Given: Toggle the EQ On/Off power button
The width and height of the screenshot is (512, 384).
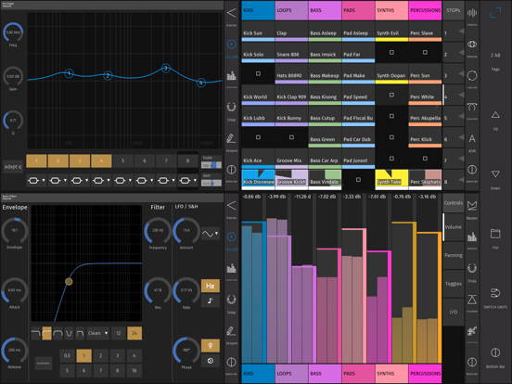Looking at the screenshot, I should (x=231, y=45).
